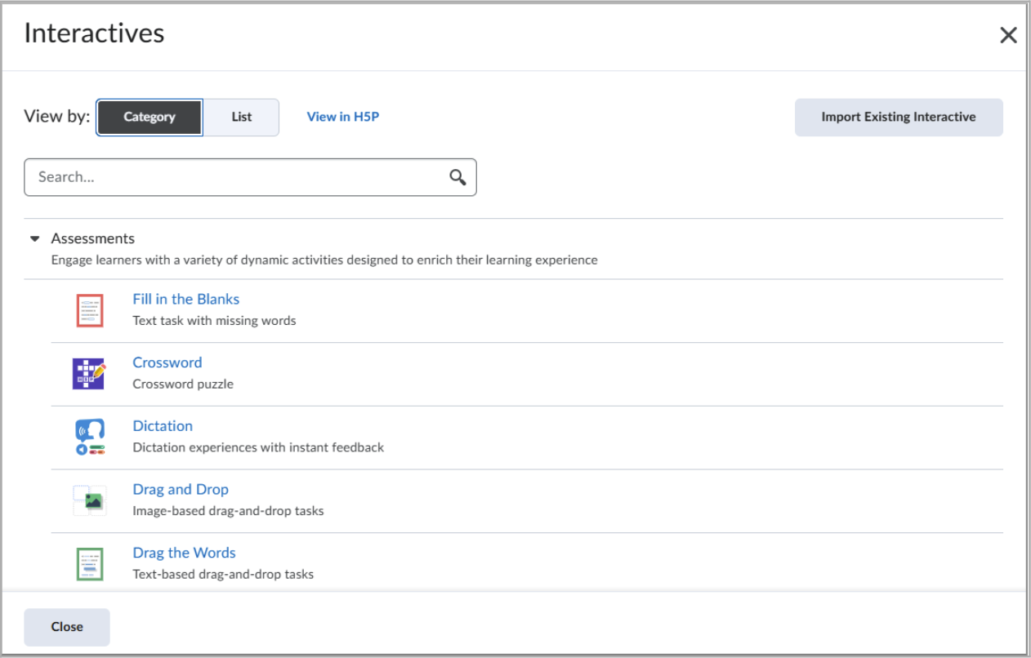Click the Assessments disclosure triangle
1031x658 pixels.
(33, 238)
